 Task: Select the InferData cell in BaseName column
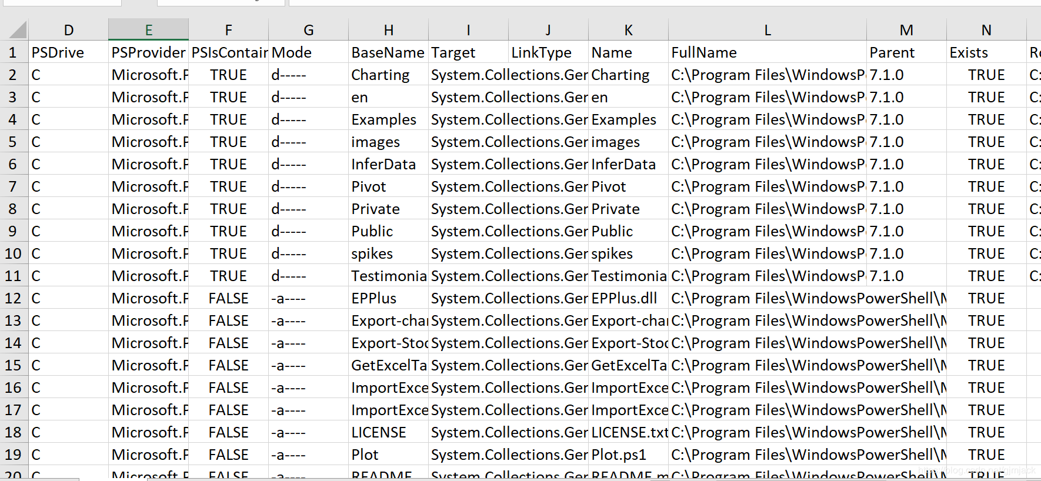click(x=389, y=164)
